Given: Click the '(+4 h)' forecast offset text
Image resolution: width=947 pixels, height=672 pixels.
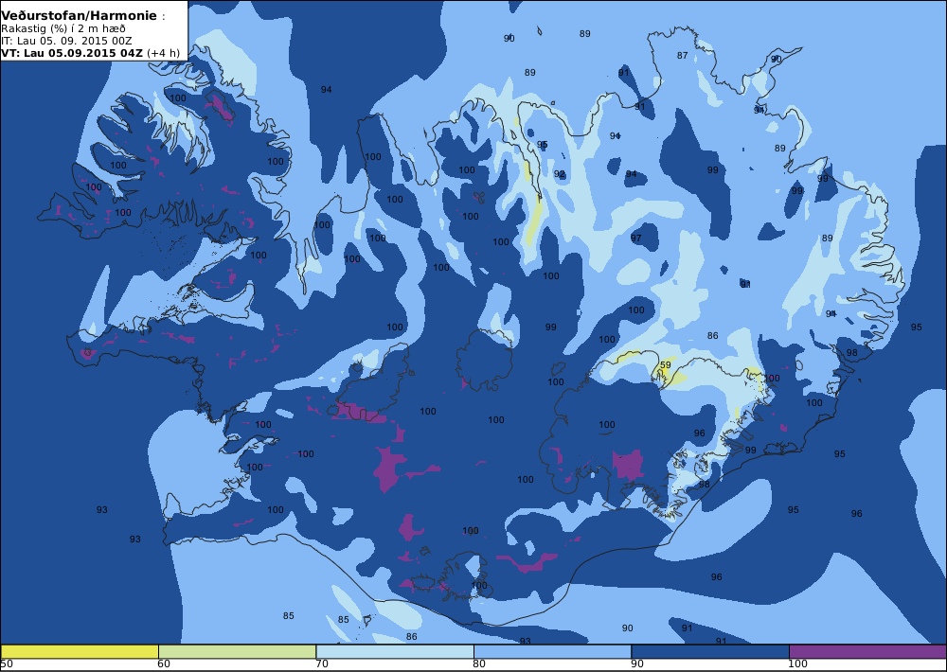Looking at the screenshot, I should [163, 52].
